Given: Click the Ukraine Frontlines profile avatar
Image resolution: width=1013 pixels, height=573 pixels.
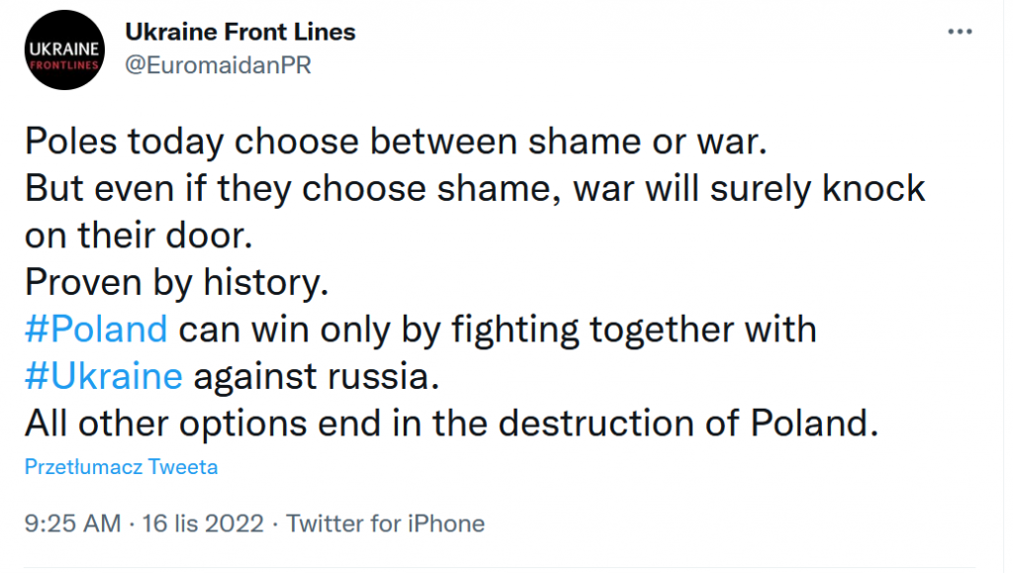Looking at the screenshot, I should click(61, 50).
